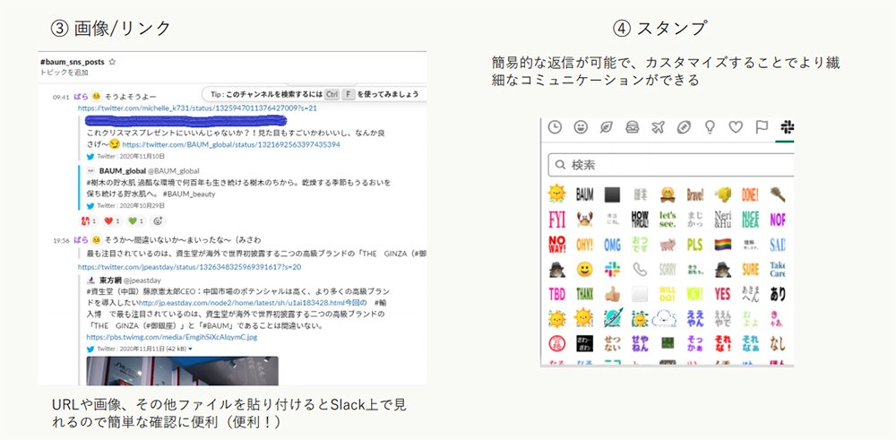
Task: Click the 検索 emoji search field
Action: pyautogui.click(x=671, y=165)
